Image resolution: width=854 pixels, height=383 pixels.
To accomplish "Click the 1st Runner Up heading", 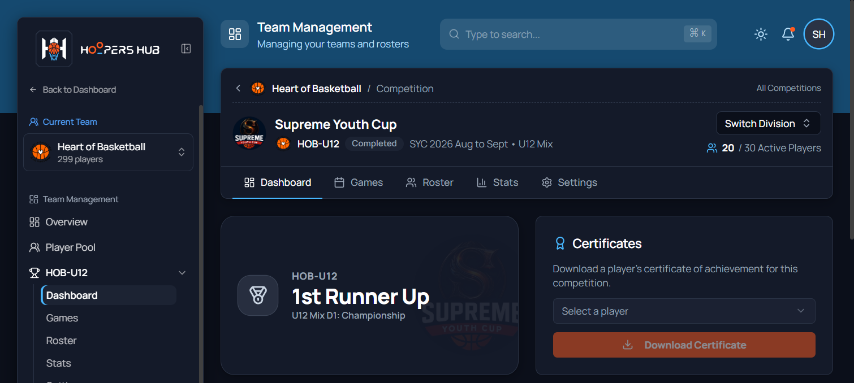I will click(360, 297).
